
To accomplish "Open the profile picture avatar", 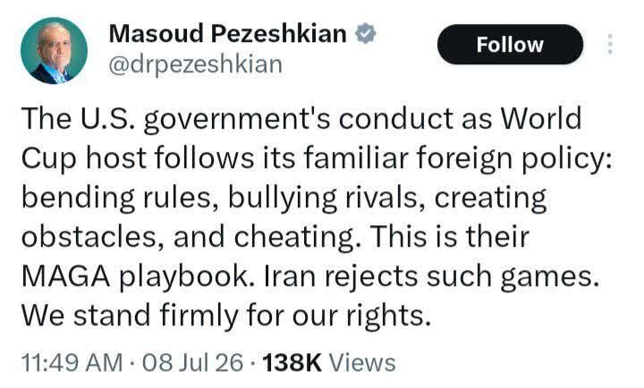I will (55, 50).
